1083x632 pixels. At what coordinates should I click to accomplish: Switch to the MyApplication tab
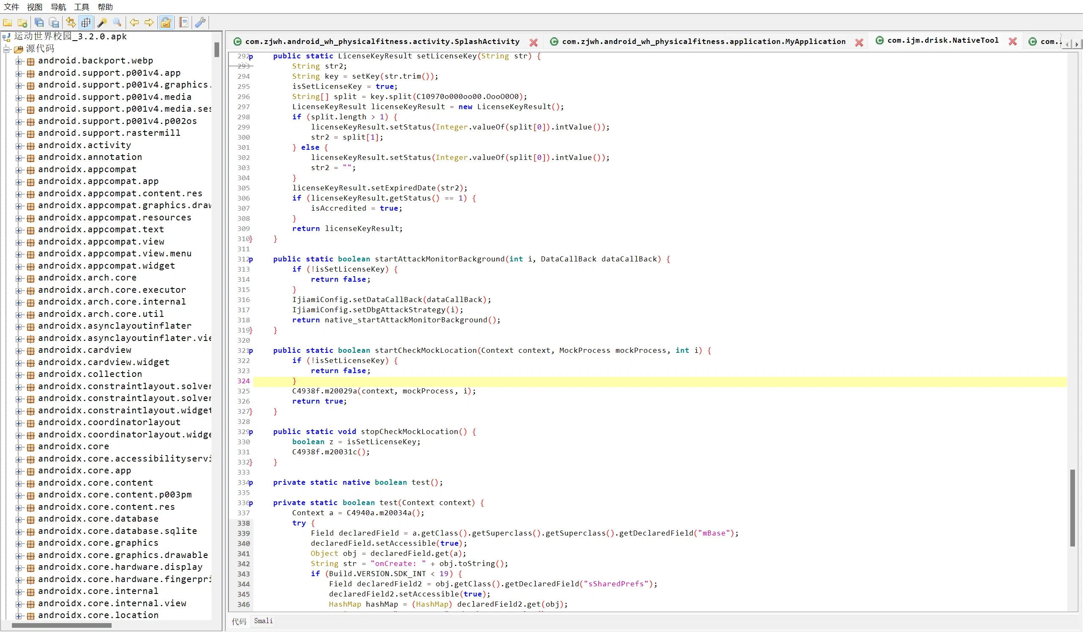pyautogui.click(x=704, y=42)
